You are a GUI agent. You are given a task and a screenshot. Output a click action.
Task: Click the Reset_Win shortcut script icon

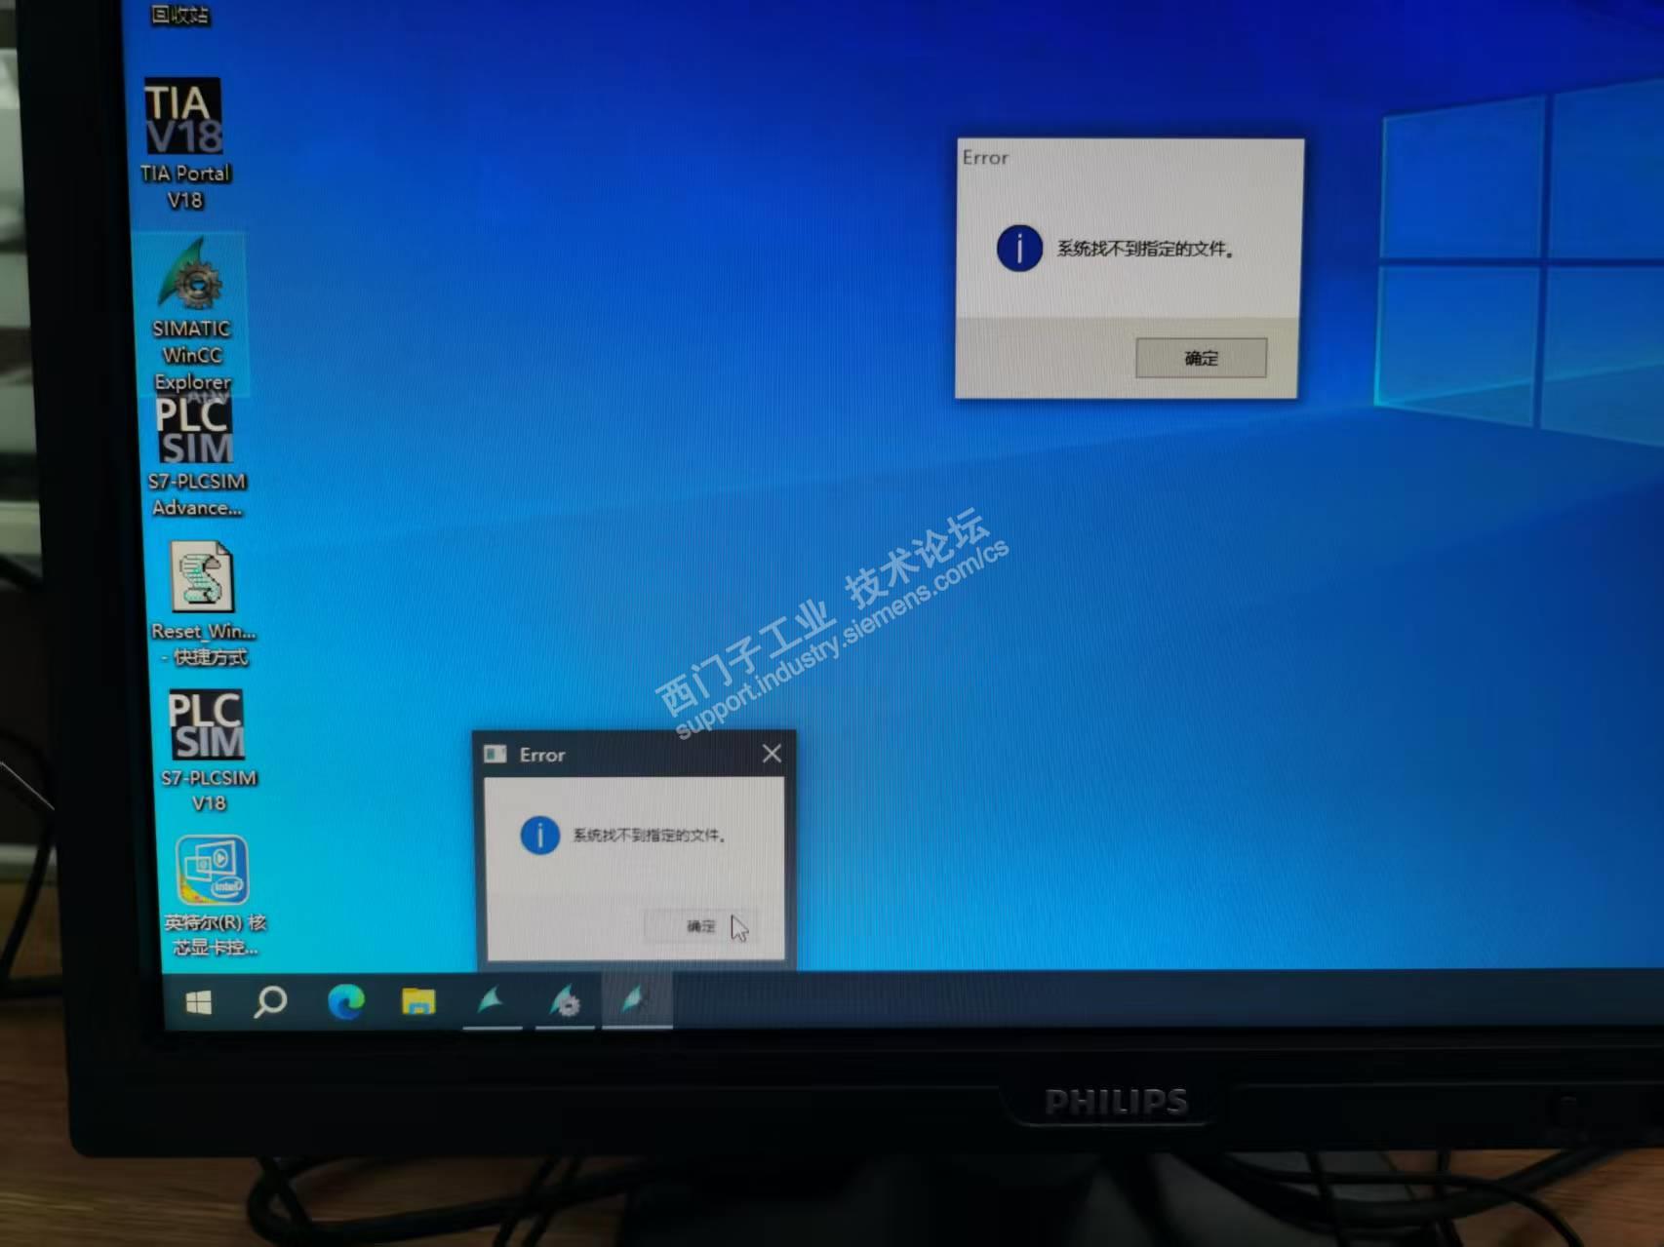click(x=203, y=604)
